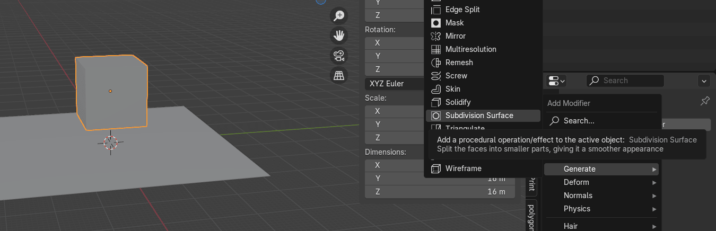Add the Wireframe modifier
This screenshot has height=231, width=716.
coord(463,168)
